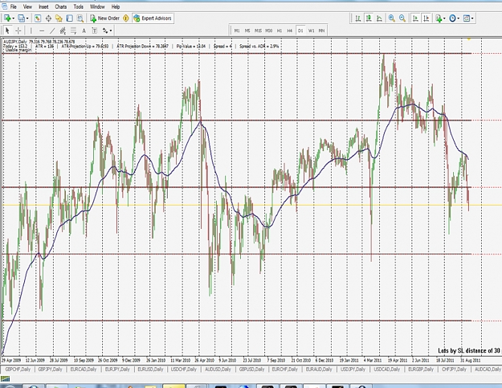502x388 pixels.
Task: Open the New Chart dropdown arrow
Action: click(13, 18)
